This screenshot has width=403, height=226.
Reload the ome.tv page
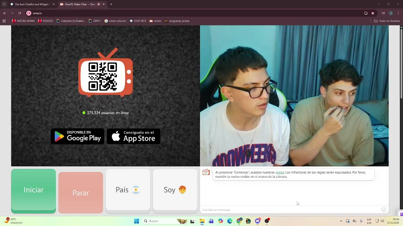click(20, 13)
